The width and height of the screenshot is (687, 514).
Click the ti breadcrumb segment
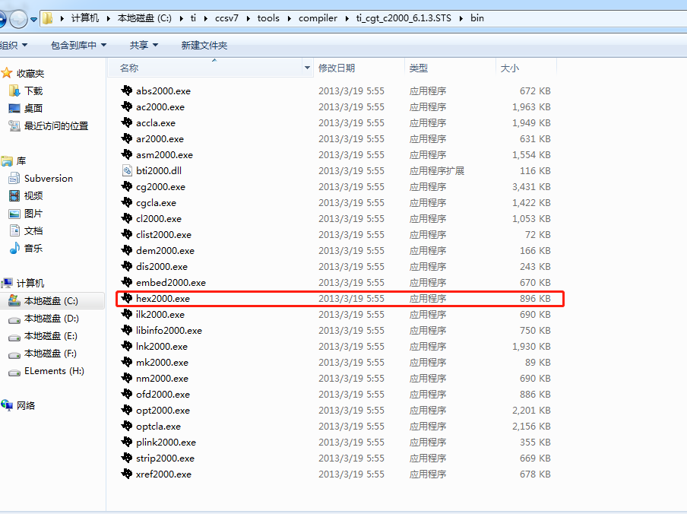click(193, 18)
